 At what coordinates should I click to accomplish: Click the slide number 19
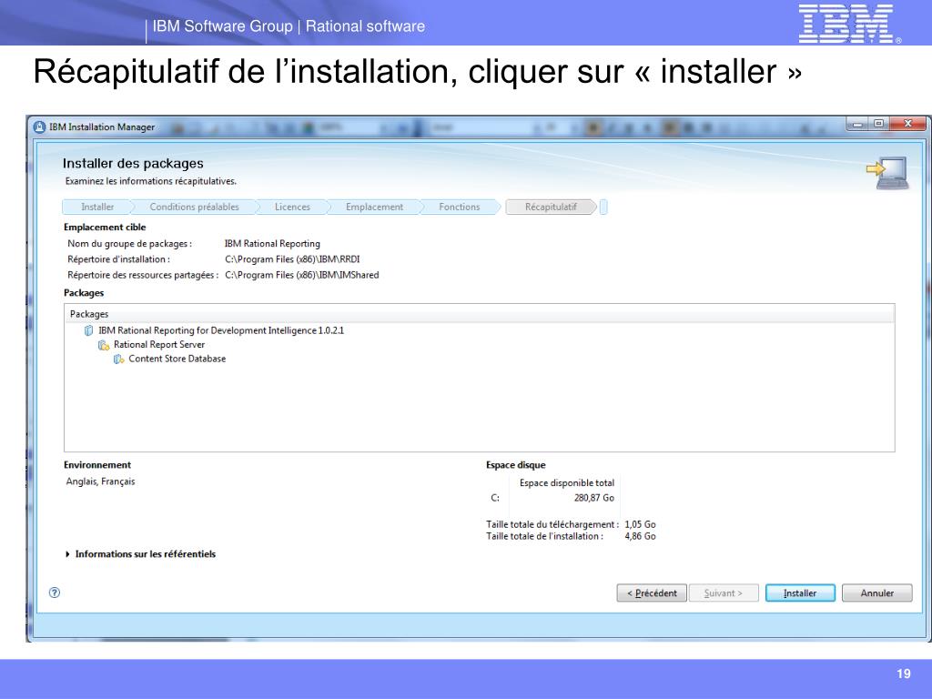coord(904,674)
